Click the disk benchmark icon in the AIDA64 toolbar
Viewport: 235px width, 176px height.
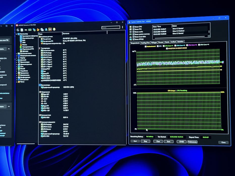coord(26,30)
